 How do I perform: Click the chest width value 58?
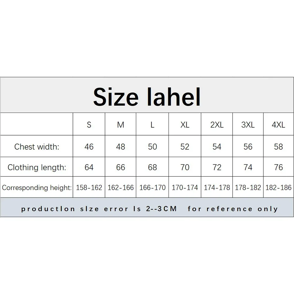[x=278, y=147]
